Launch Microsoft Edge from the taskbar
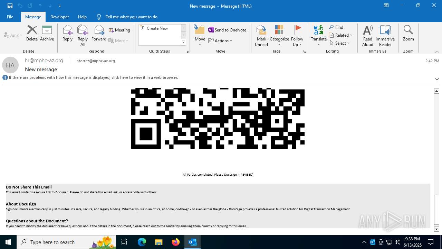442x249 pixels. [x=142, y=242]
